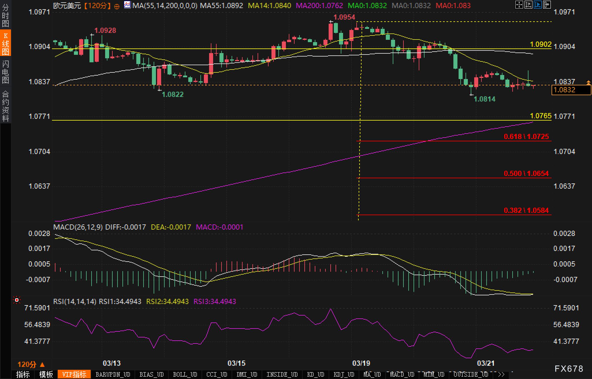Open the 合约资料 side tab
Image resolution: width=592 pixels, height=379 pixels.
5,106
